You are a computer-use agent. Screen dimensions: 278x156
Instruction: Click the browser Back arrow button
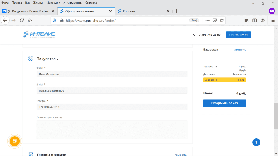point(5,20)
